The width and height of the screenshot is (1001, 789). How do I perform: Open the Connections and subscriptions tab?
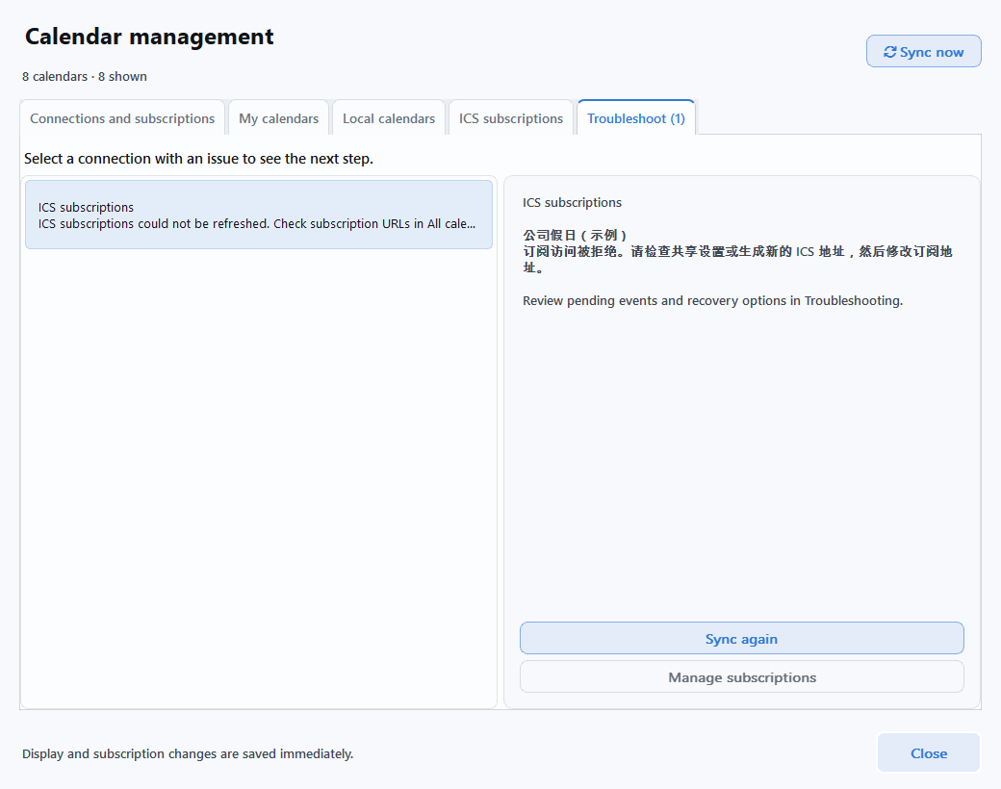coord(122,118)
